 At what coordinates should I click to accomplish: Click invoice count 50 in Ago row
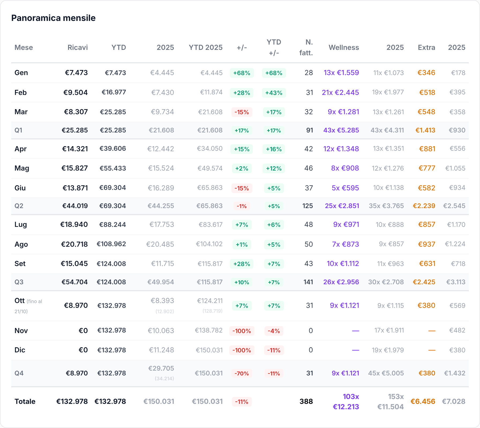click(x=309, y=244)
